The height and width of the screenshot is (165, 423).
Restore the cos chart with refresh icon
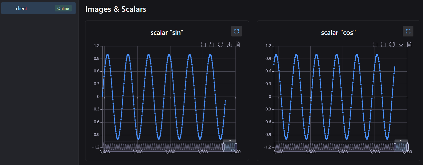point(392,44)
